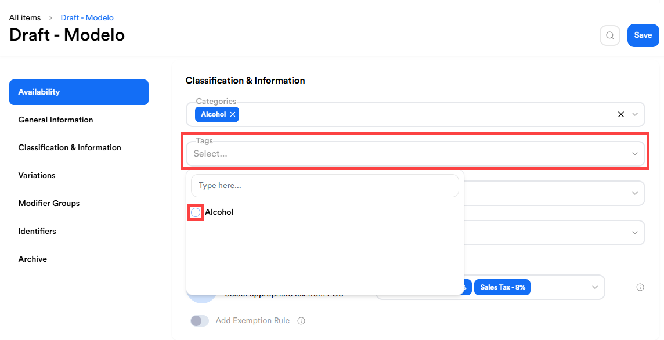Click the Exemption Rule info icon
The width and height of the screenshot is (664, 340).
tap(301, 321)
